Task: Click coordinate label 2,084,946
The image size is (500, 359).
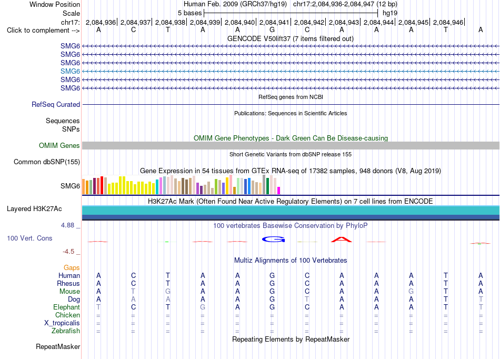Action: 448,22
